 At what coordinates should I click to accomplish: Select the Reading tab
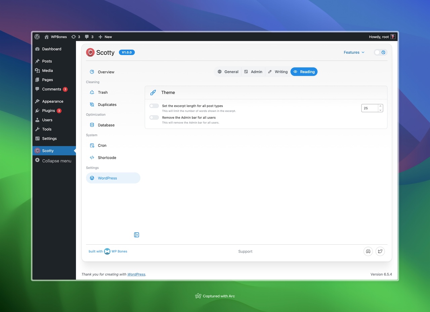tap(304, 72)
